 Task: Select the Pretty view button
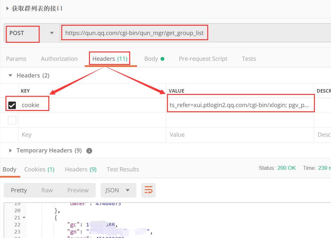point(19,190)
